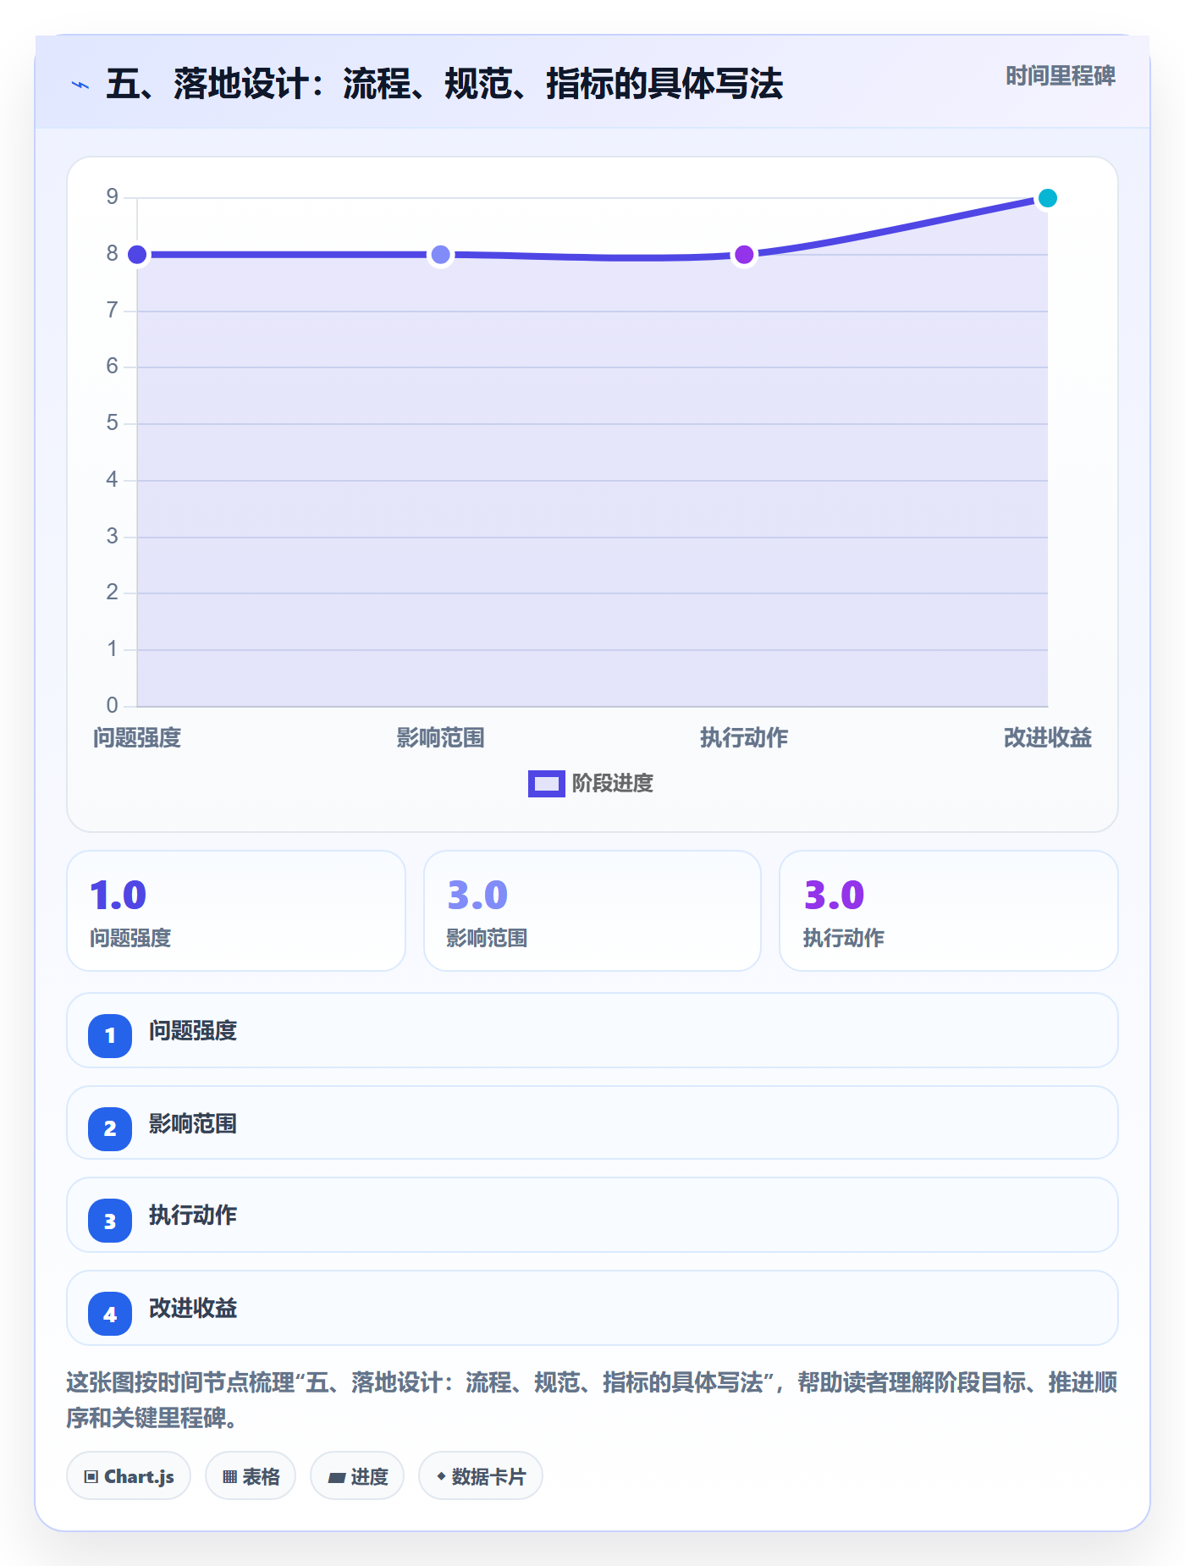
Task: Click the 表格 tag chip
Action: 251,1476
